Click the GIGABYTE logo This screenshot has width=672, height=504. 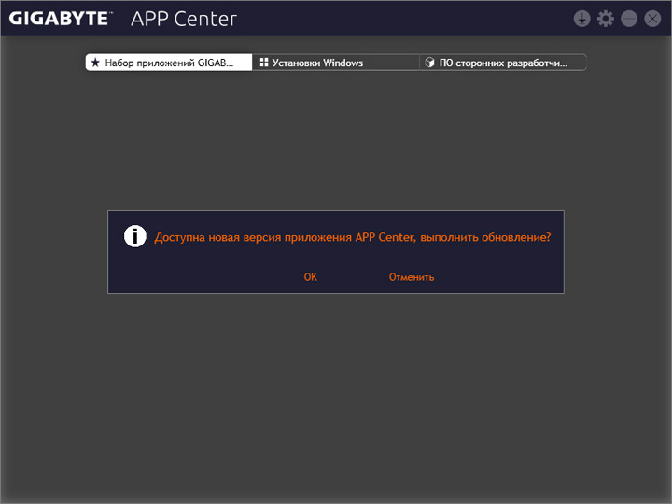coord(61,19)
